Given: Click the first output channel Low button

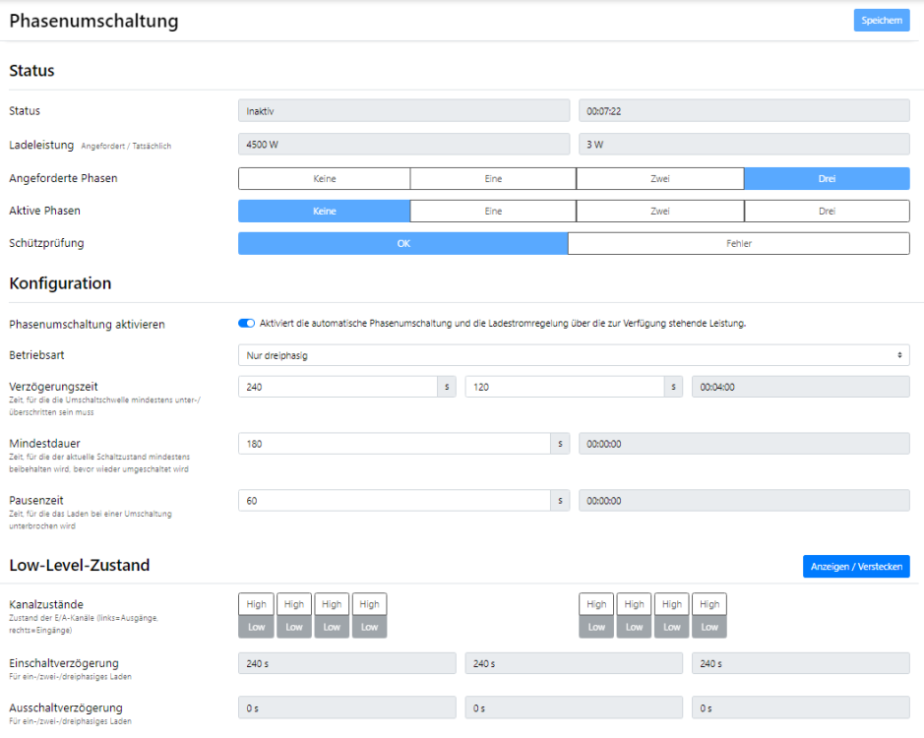Looking at the screenshot, I should [x=256, y=627].
